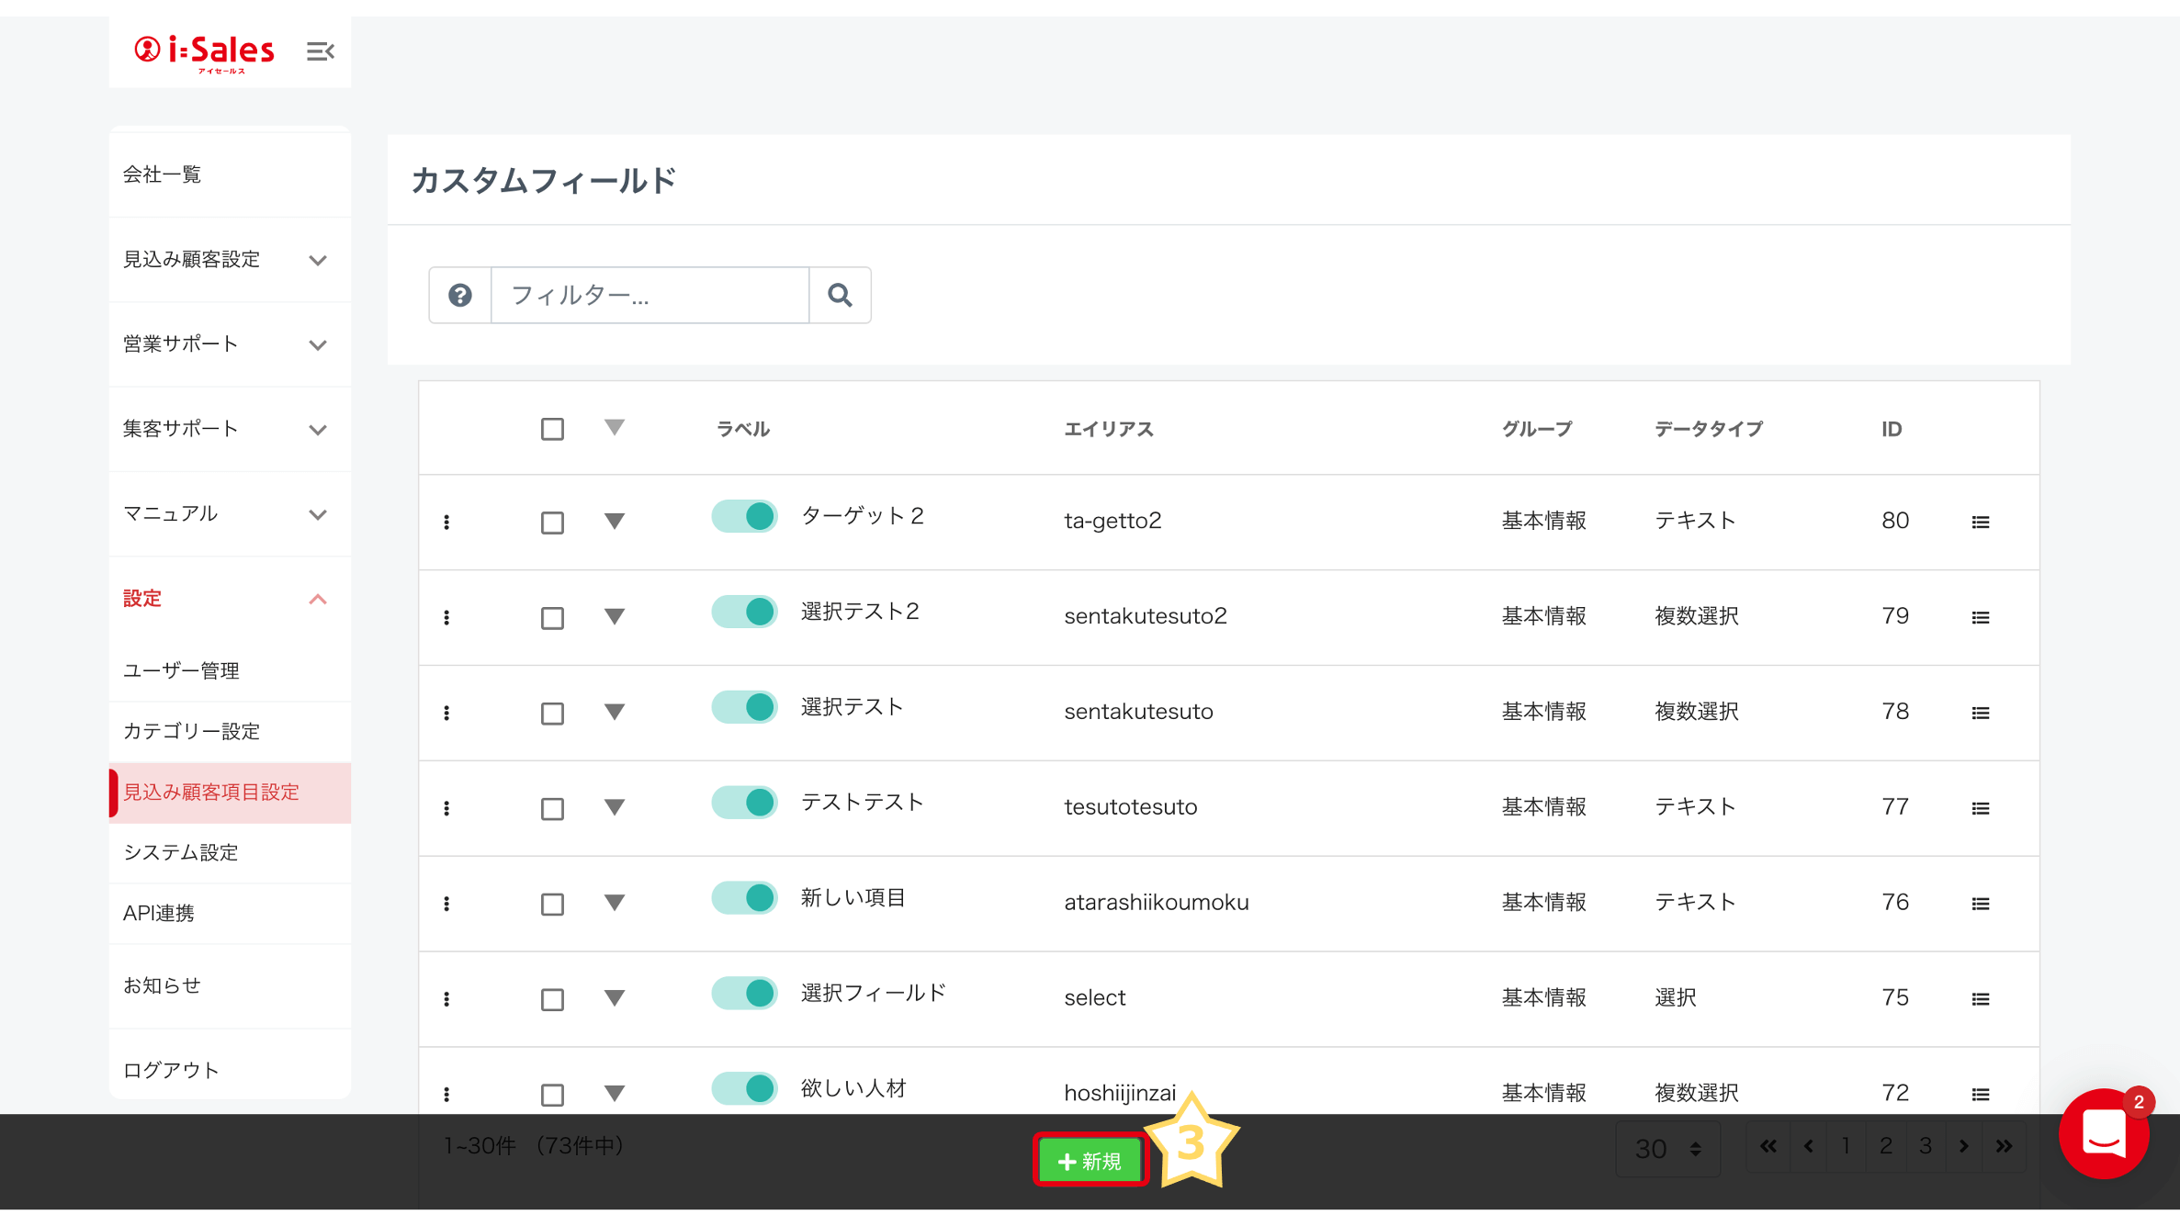Focus the フィルター text field

point(649,295)
